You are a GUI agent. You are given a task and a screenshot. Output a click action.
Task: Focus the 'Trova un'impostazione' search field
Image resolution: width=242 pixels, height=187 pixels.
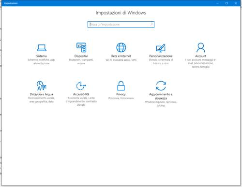pyautogui.click(x=121, y=25)
